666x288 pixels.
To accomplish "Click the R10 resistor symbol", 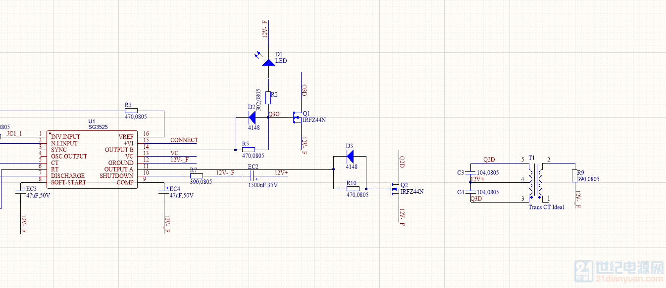I will [353, 189].
